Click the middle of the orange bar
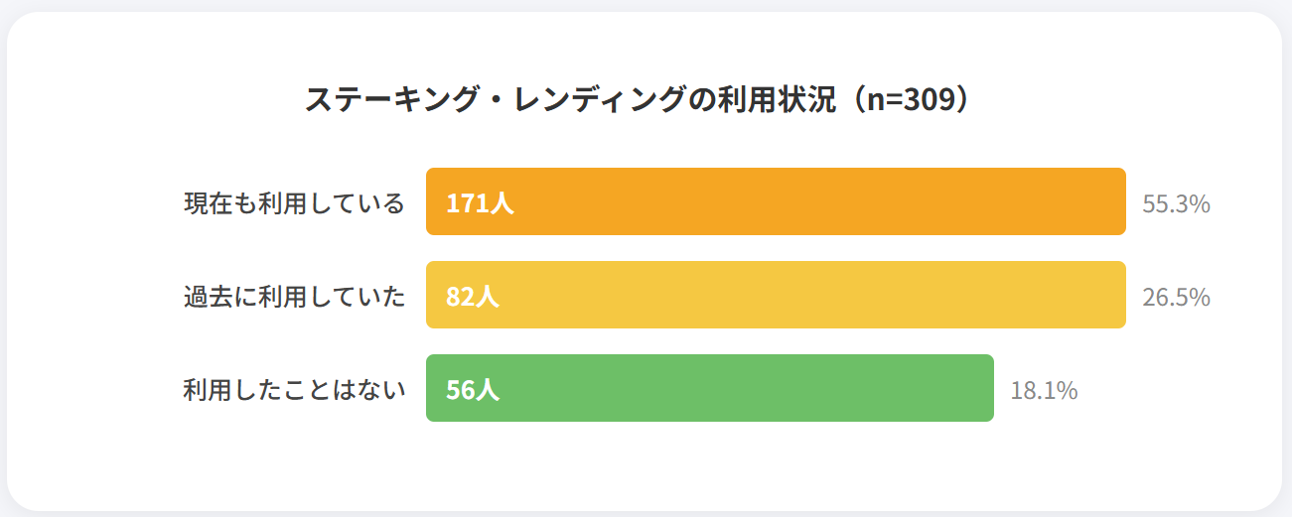1292x517 pixels. click(x=776, y=201)
